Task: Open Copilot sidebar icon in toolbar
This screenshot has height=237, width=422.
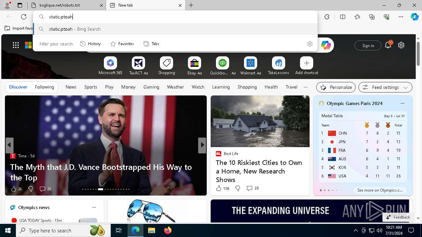Action: [x=414, y=17]
